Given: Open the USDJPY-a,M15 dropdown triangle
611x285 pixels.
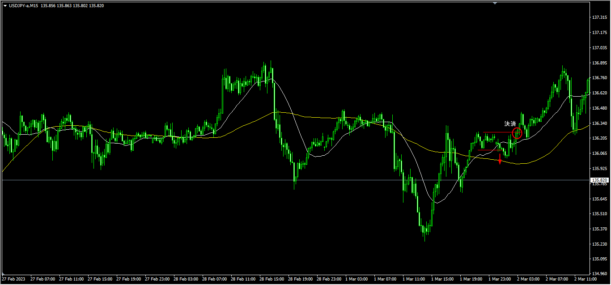Looking at the screenshot, I should point(4,6).
